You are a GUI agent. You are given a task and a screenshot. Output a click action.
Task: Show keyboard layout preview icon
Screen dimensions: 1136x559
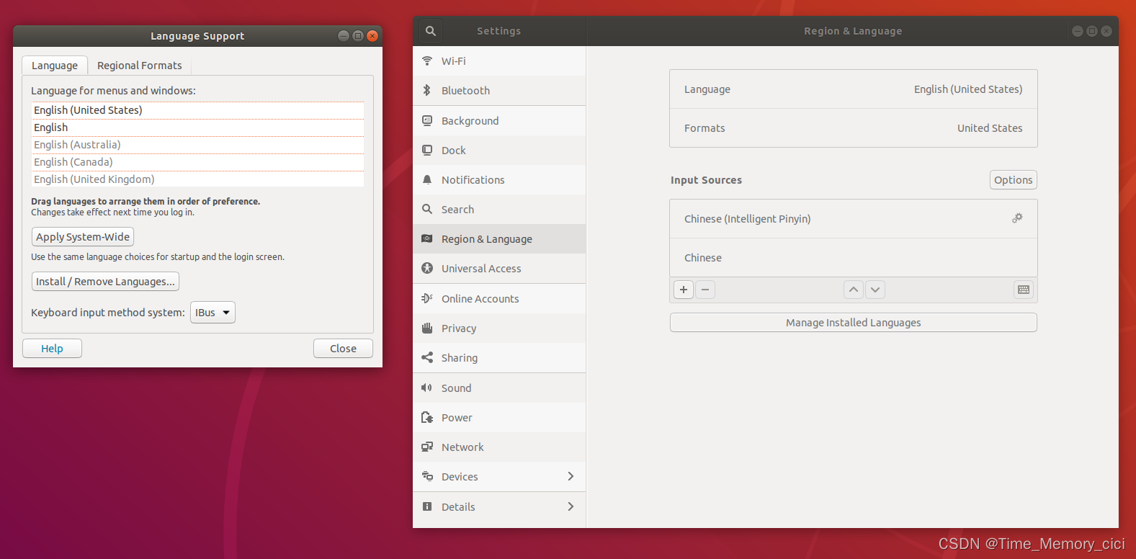(1024, 290)
